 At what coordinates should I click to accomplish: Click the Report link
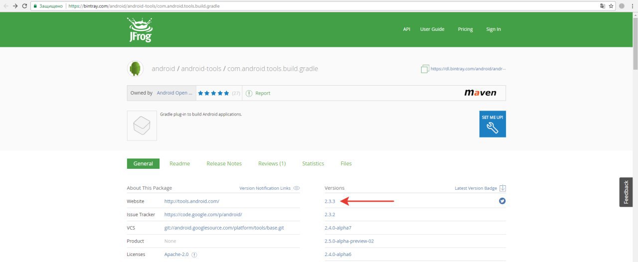click(263, 93)
